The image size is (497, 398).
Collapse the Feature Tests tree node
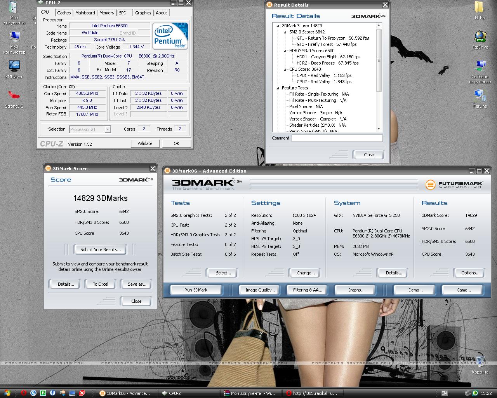(278, 88)
